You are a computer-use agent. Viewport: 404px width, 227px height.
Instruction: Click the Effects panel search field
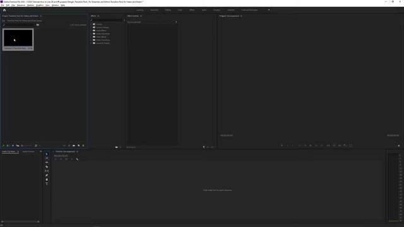point(107,20)
